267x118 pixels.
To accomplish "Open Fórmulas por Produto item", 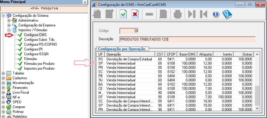I will pyautogui.click(x=39, y=64).
